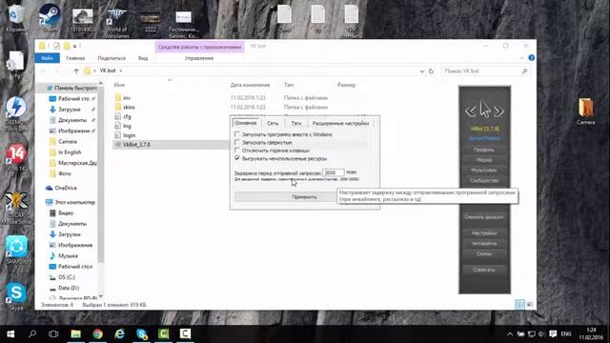
Task: Click sidebar scrollbar down arrow
Action: point(101,296)
